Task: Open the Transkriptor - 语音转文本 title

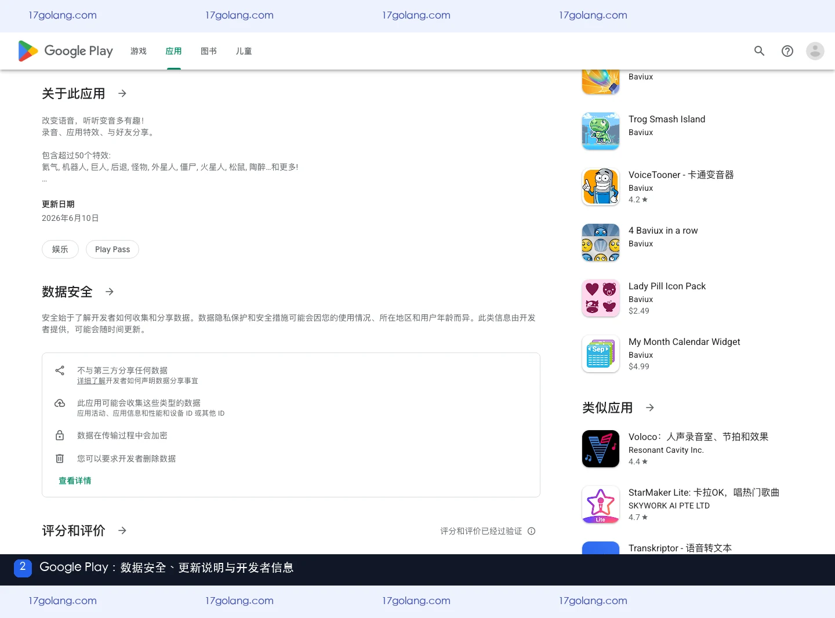Action: coord(680,548)
